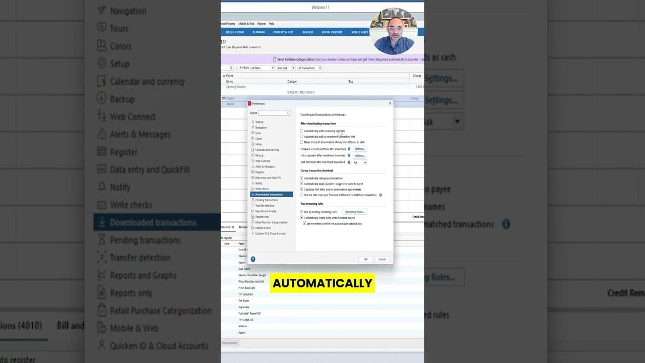Check Use the date from your Financial Institution
This screenshot has width=645, height=363.
point(302,195)
